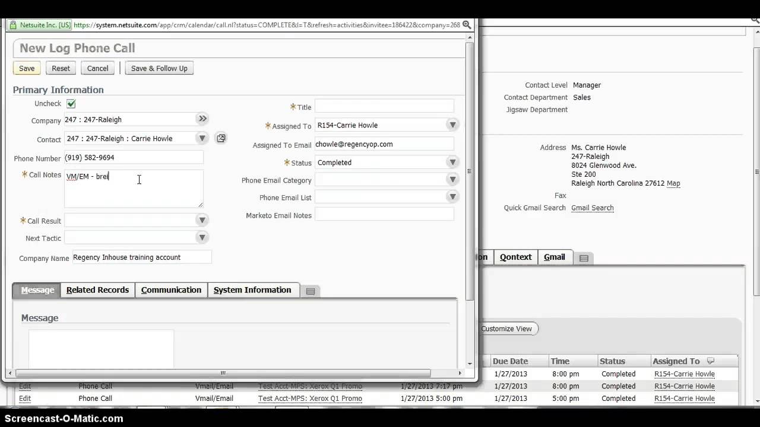Viewport: 760px width, 427px height.
Task: Click the Cancel button
Action: [x=97, y=68]
